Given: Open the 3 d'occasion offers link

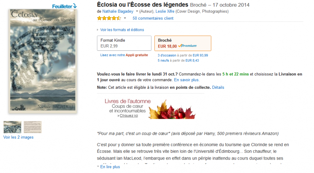Looking at the screenshot, I should point(167,55).
